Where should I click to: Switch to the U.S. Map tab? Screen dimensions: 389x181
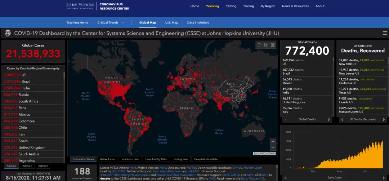(x=172, y=23)
